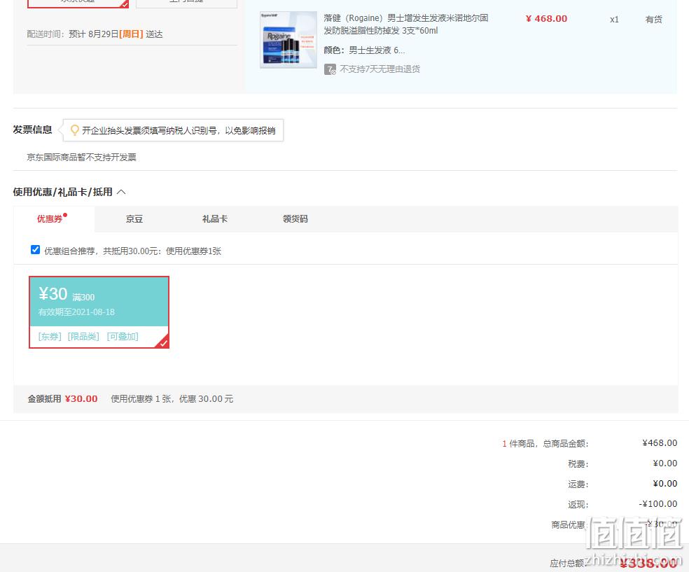Open the Rogaine product thumbnail image
This screenshot has height=572, width=689.
click(x=288, y=39)
